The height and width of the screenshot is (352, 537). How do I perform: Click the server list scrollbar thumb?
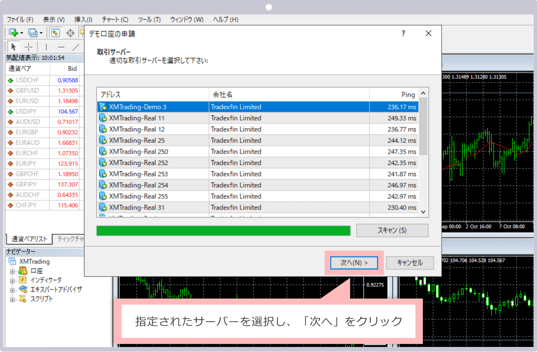(423, 126)
